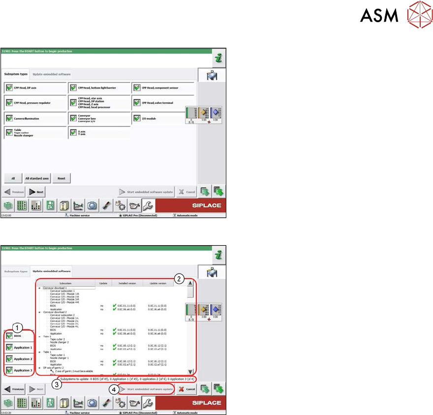Toggle the CPP Head, bottom light barrier checkbox
The width and height of the screenshot is (433, 415).
click(x=73, y=88)
